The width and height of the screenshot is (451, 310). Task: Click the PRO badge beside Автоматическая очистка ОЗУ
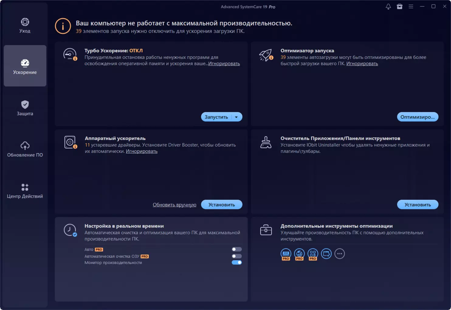[x=145, y=256]
